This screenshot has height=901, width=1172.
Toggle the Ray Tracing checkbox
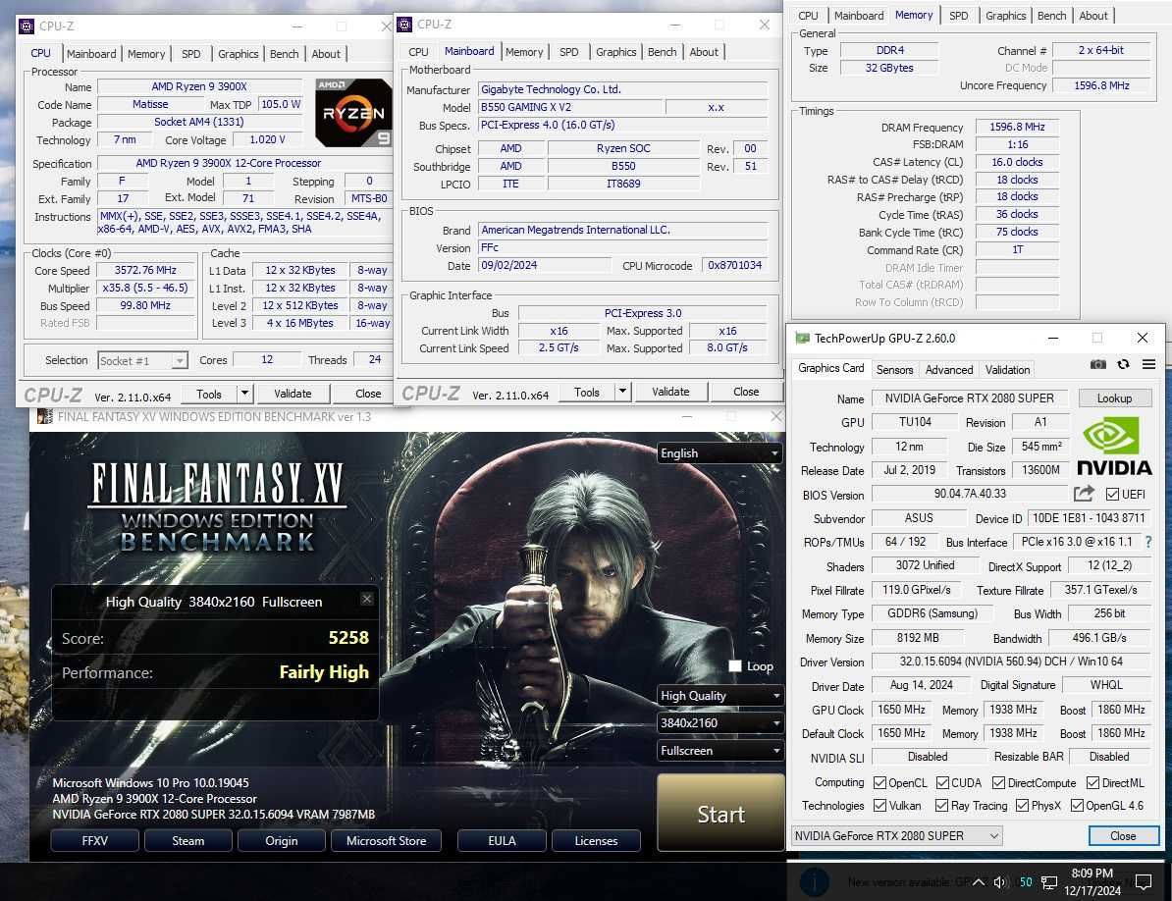point(941,805)
